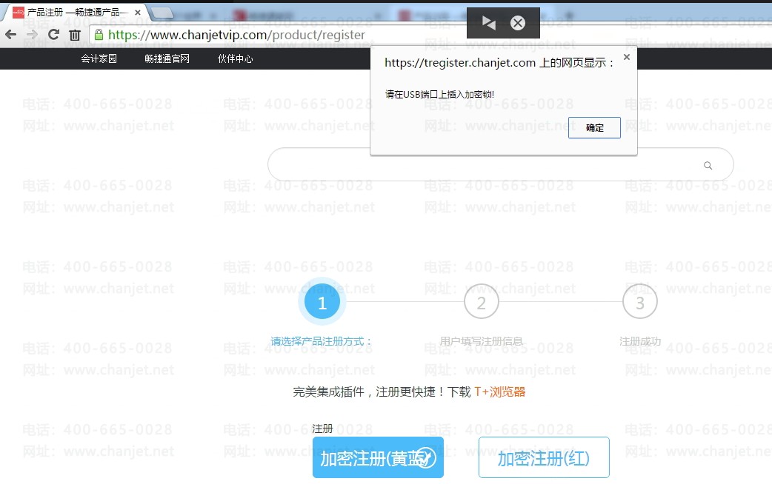Open 畅捷通官网 navigation item
This screenshot has height=484, width=772.
167,58
